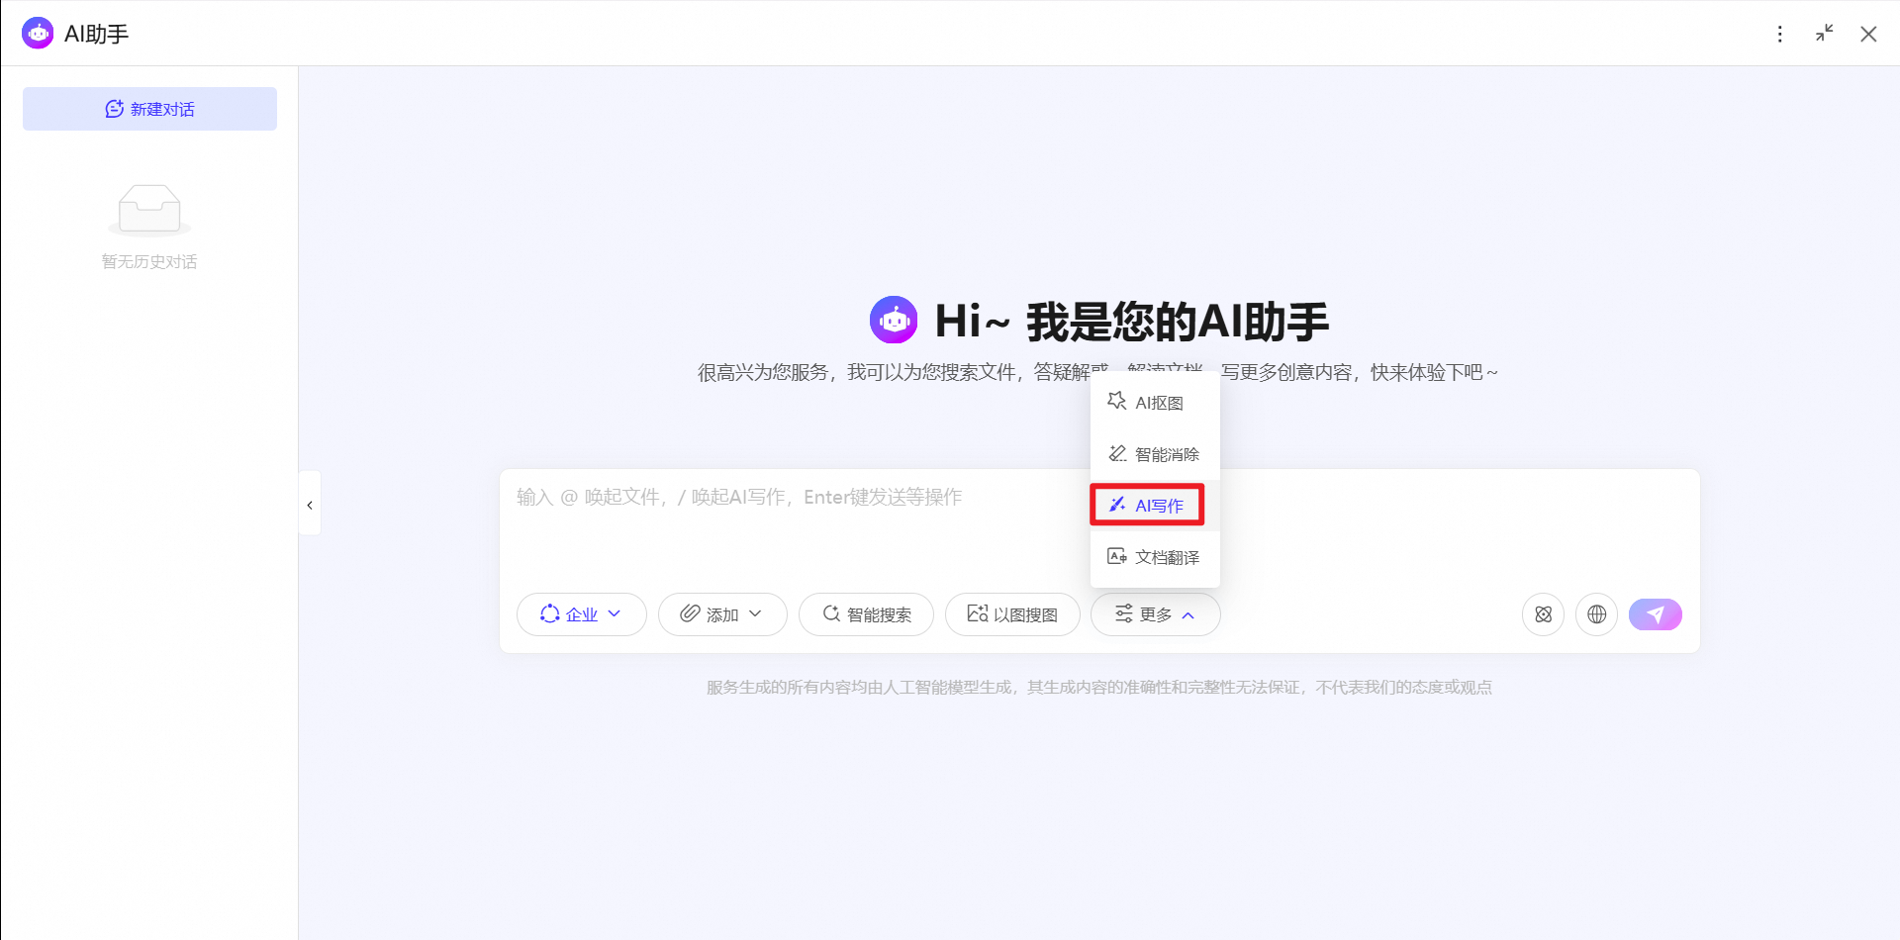Send message with the paper plane button
The width and height of the screenshot is (1900, 940).
tap(1655, 614)
